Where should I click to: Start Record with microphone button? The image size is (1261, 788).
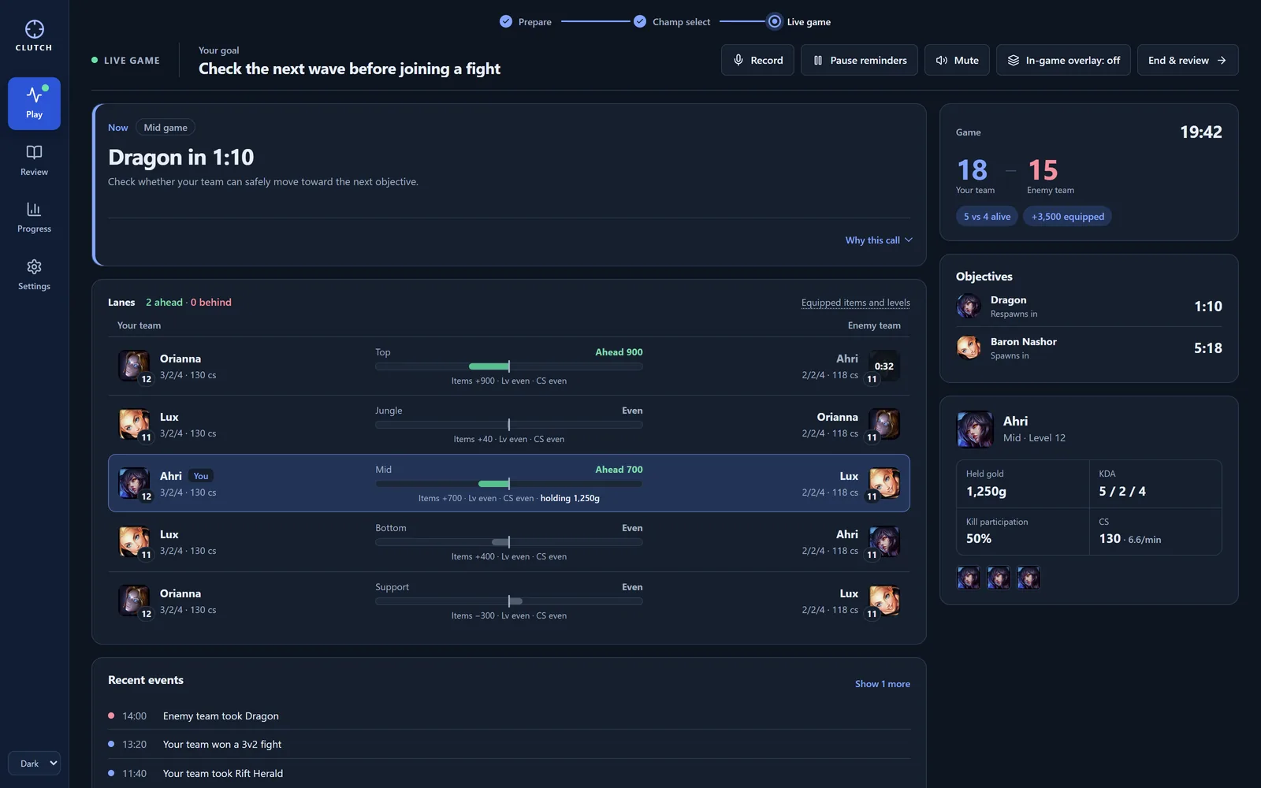click(x=757, y=60)
